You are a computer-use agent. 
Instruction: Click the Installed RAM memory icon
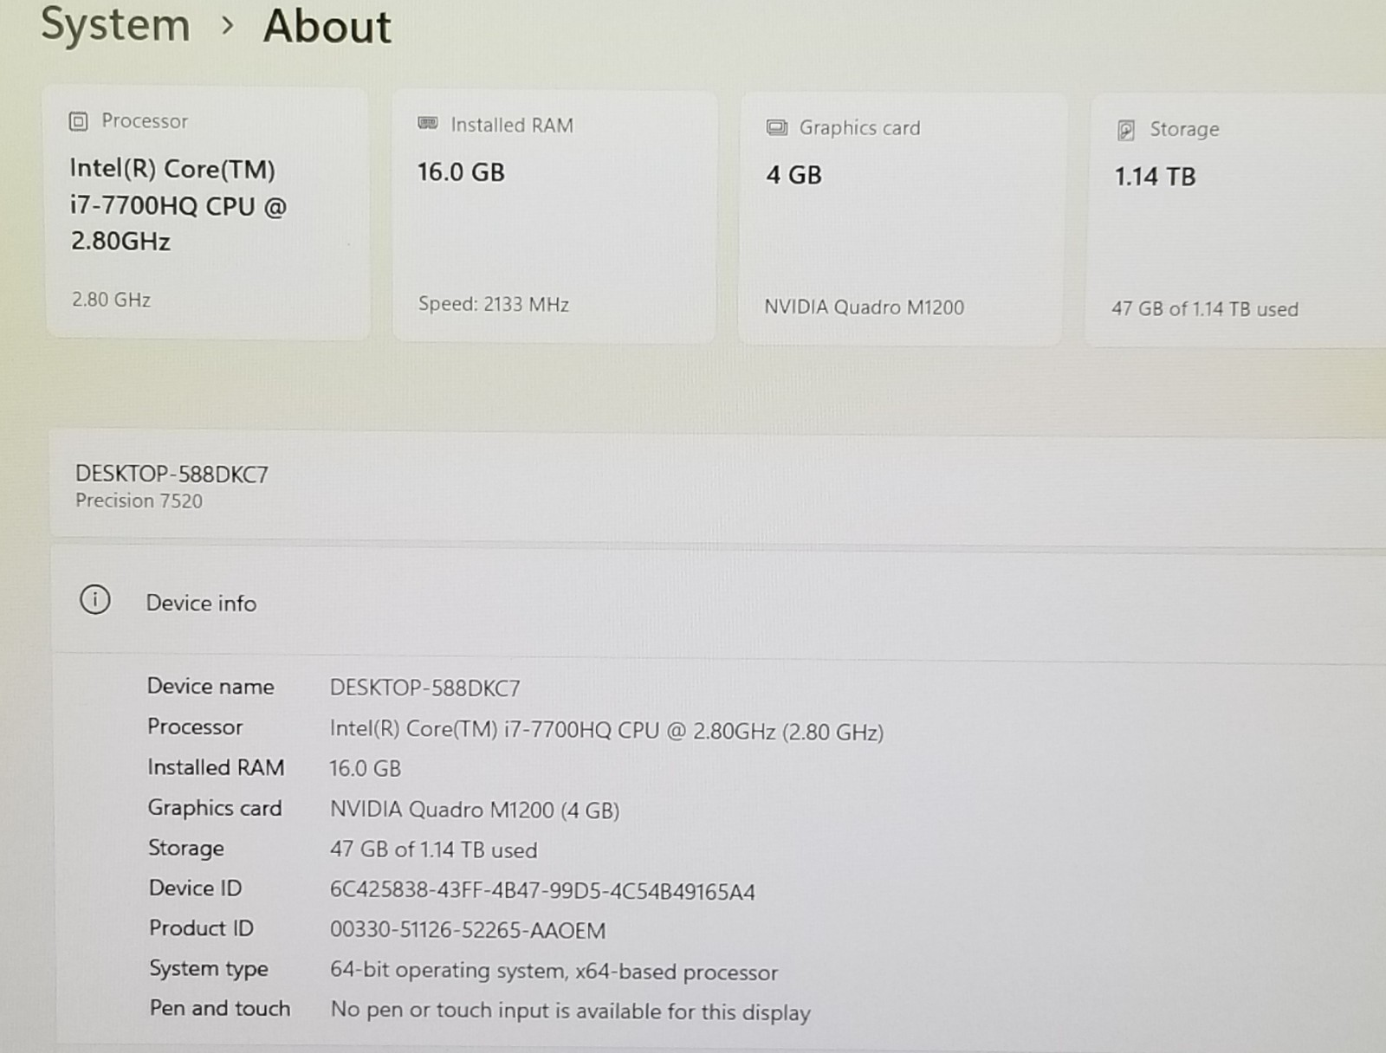coord(428,124)
